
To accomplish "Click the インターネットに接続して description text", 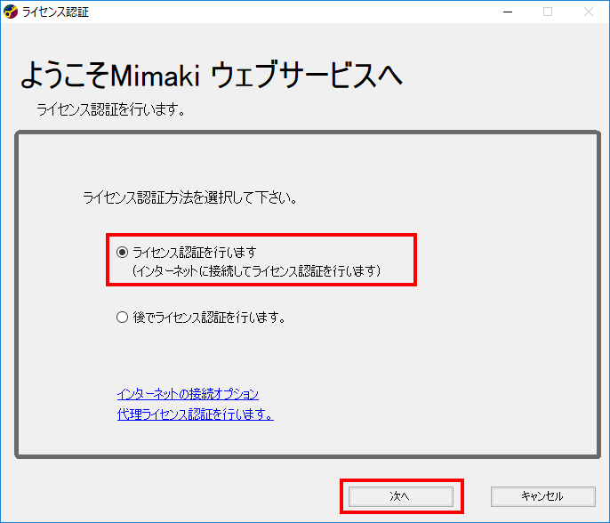I will pyautogui.click(x=257, y=270).
